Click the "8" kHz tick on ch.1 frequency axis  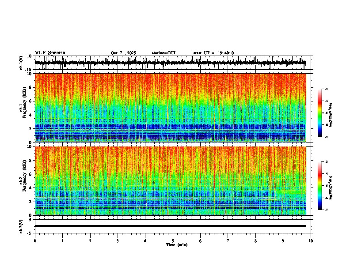[31, 87]
